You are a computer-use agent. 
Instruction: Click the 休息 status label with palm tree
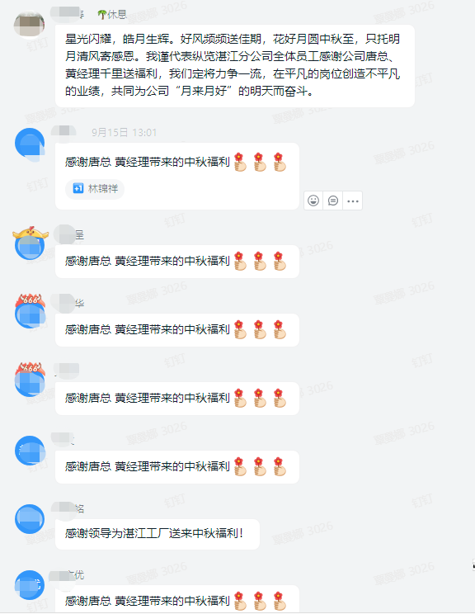coord(112,15)
